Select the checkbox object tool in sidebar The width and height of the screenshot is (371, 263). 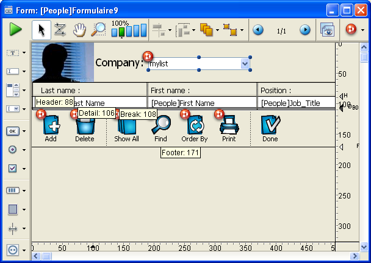[x=13, y=169]
